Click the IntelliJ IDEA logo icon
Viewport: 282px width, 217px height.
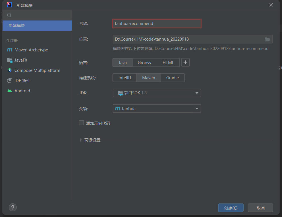(x=10, y=5)
